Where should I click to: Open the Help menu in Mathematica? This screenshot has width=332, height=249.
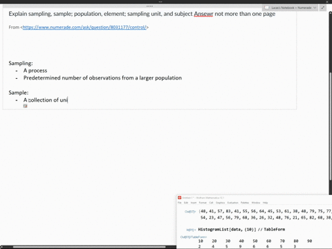pyautogui.click(x=266, y=203)
